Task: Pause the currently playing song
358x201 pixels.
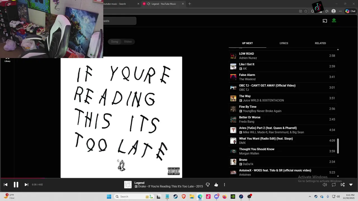Action: [x=16, y=185]
